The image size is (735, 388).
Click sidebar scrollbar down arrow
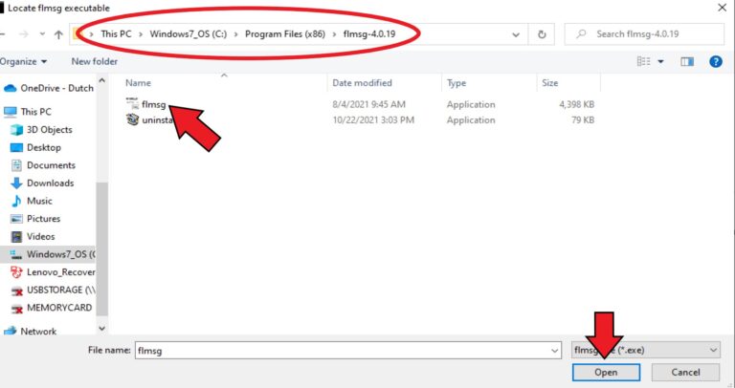click(x=102, y=329)
